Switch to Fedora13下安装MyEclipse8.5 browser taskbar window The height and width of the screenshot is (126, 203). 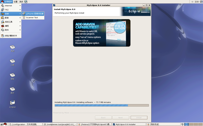pos(94,124)
